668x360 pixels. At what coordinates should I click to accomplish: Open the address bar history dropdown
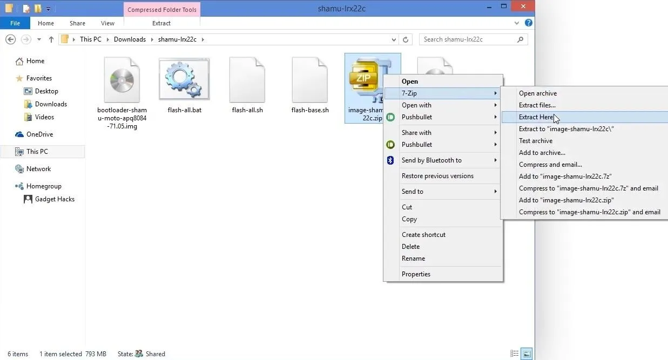coord(394,39)
